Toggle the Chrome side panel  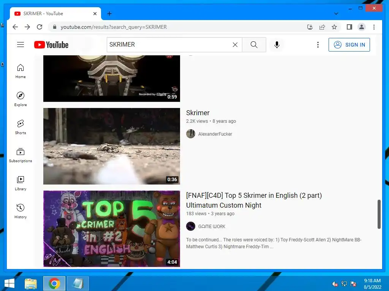(349, 27)
